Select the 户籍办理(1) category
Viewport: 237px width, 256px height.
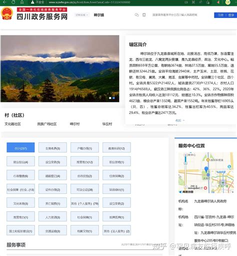coord(84,147)
